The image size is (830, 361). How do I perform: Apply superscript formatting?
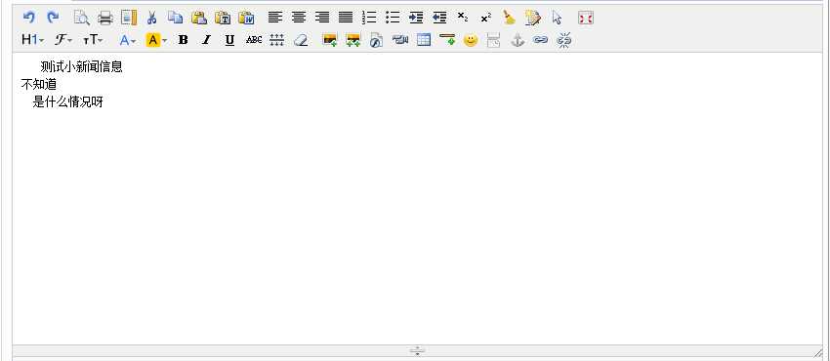[486, 18]
